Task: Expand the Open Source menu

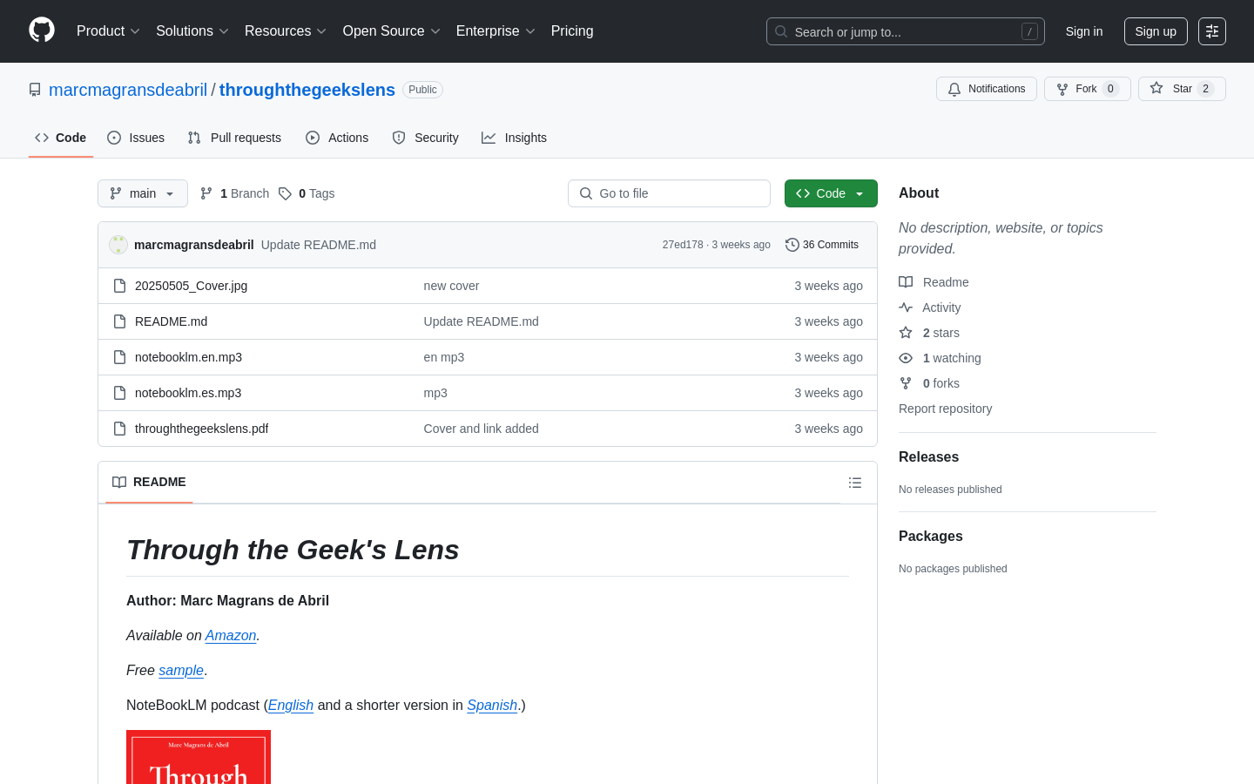Action: [392, 31]
